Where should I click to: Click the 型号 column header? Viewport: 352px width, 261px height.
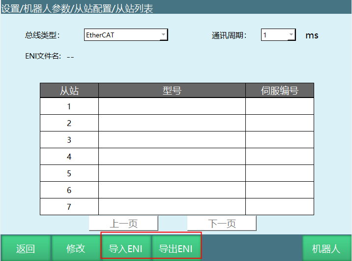(172, 91)
